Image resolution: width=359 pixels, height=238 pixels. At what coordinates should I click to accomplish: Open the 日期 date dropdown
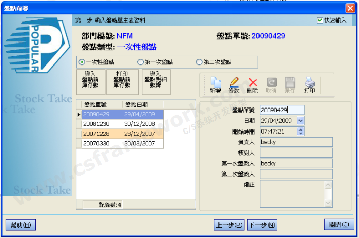tap(300, 120)
